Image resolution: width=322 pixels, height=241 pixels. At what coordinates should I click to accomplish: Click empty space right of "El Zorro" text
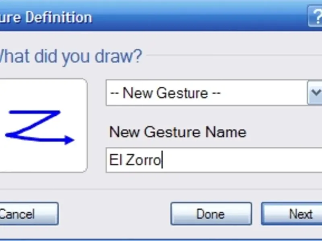pos(242,160)
